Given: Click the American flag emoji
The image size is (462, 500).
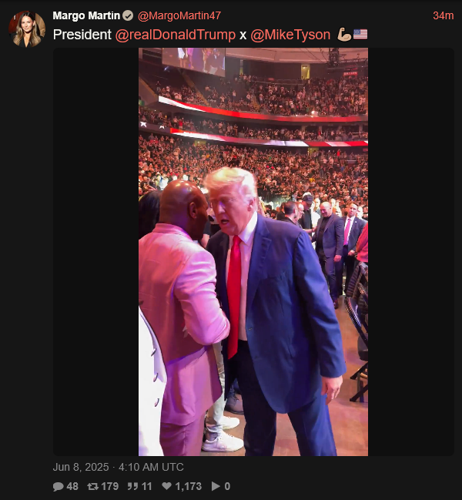Looking at the screenshot, I should tap(360, 34).
